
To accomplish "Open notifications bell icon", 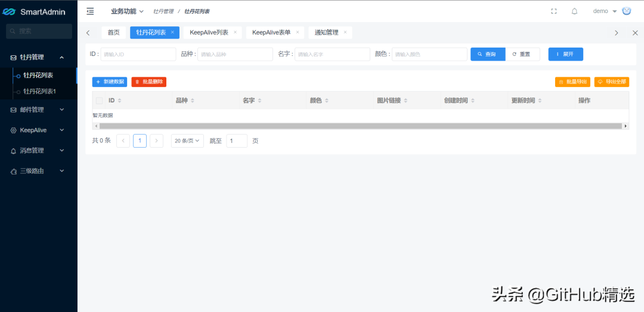I will (575, 11).
